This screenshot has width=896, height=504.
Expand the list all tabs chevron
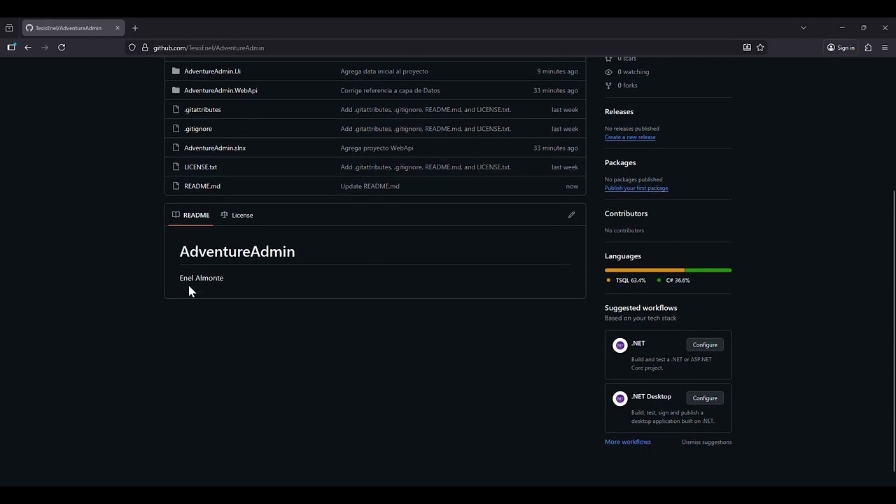(804, 28)
